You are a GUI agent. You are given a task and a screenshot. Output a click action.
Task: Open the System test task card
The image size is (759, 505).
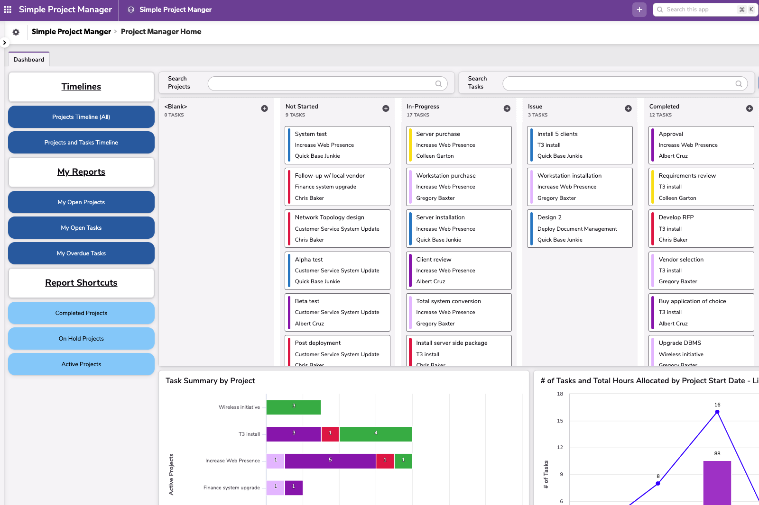[337, 145]
